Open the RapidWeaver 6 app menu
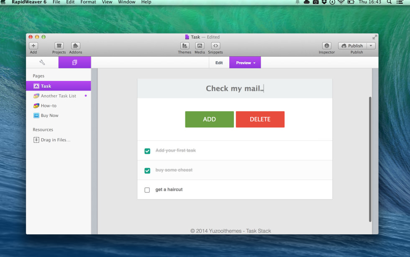The height and width of the screenshot is (257, 410). (29, 2)
